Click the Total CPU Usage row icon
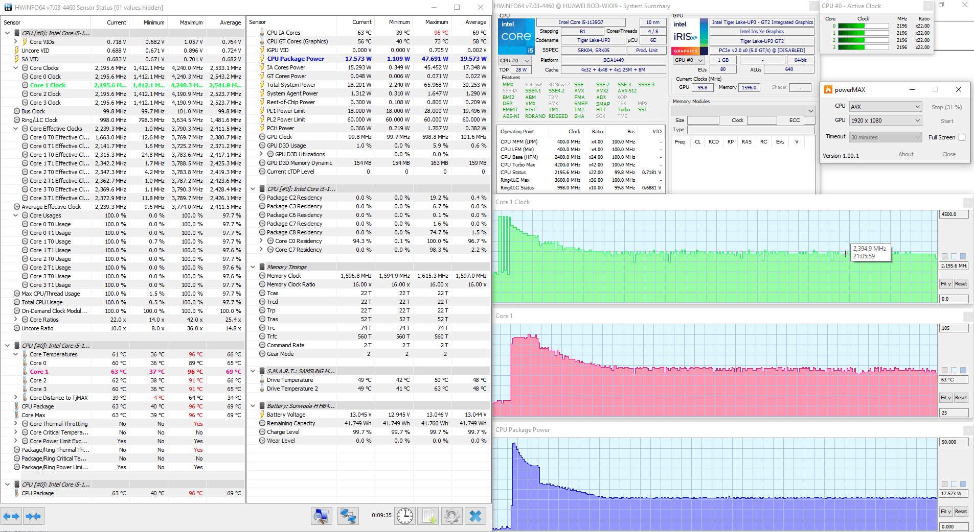974x532 pixels. [x=17, y=302]
